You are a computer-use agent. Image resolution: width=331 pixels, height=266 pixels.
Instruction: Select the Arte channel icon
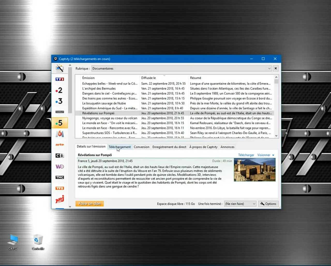(59, 145)
